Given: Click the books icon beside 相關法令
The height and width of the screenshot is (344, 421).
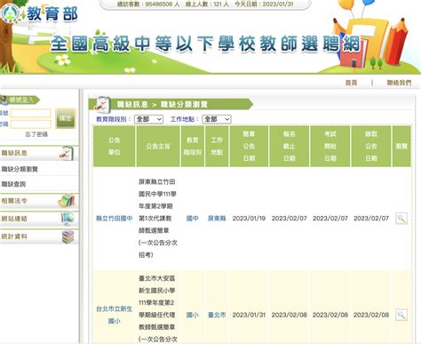Looking at the screenshot, I should pos(67,201).
